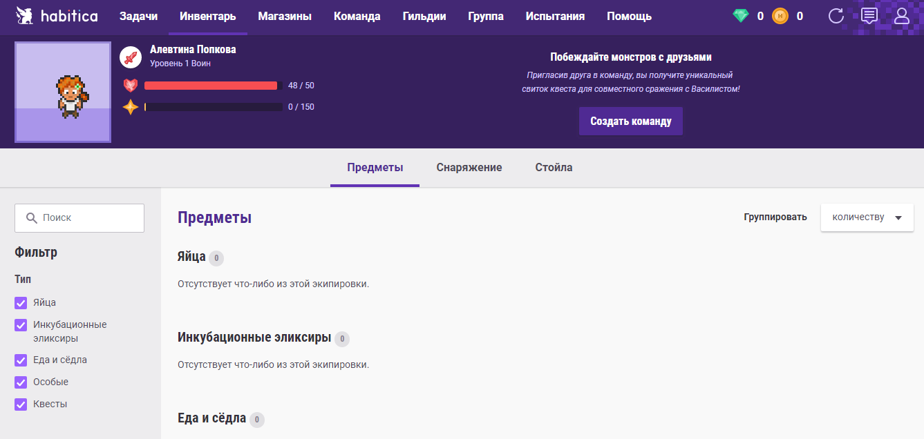Uncheck the Еда и сёдла checkbox
The width and height of the screenshot is (924, 439).
[x=21, y=360]
